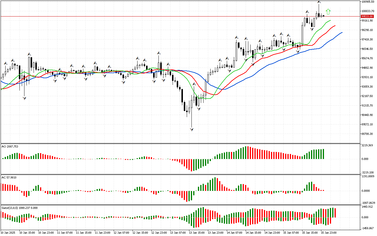Viewport: 377px width, 236px height.
Task: Click the 100905.50 price scale label
Action: 368,2
